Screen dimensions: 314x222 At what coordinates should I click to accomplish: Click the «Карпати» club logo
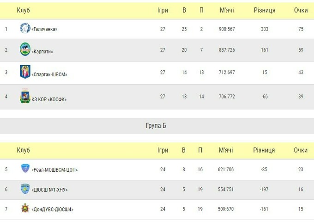click(25, 49)
